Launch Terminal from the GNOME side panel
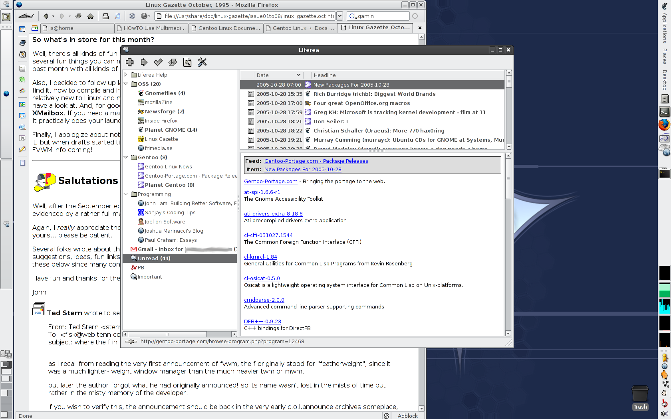The width and height of the screenshot is (671, 419). click(664, 112)
